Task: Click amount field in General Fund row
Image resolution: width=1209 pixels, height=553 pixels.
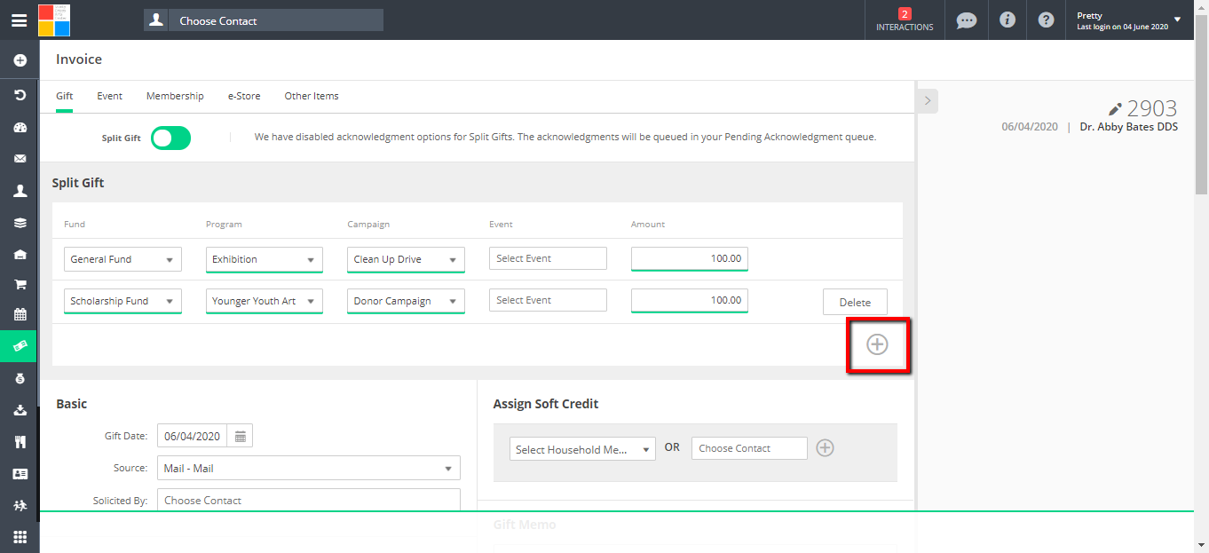Action: [690, 258]
